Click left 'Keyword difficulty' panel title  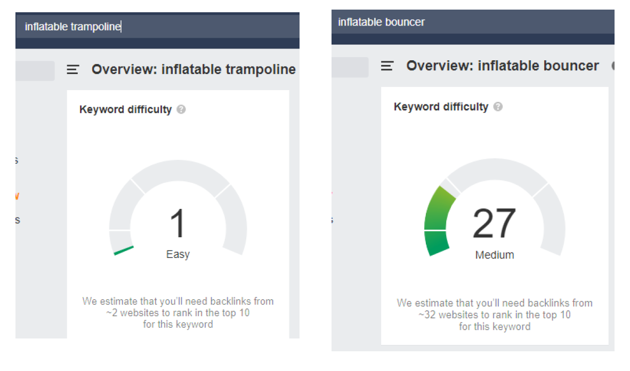pyautogui.click(x=125, y=109)
